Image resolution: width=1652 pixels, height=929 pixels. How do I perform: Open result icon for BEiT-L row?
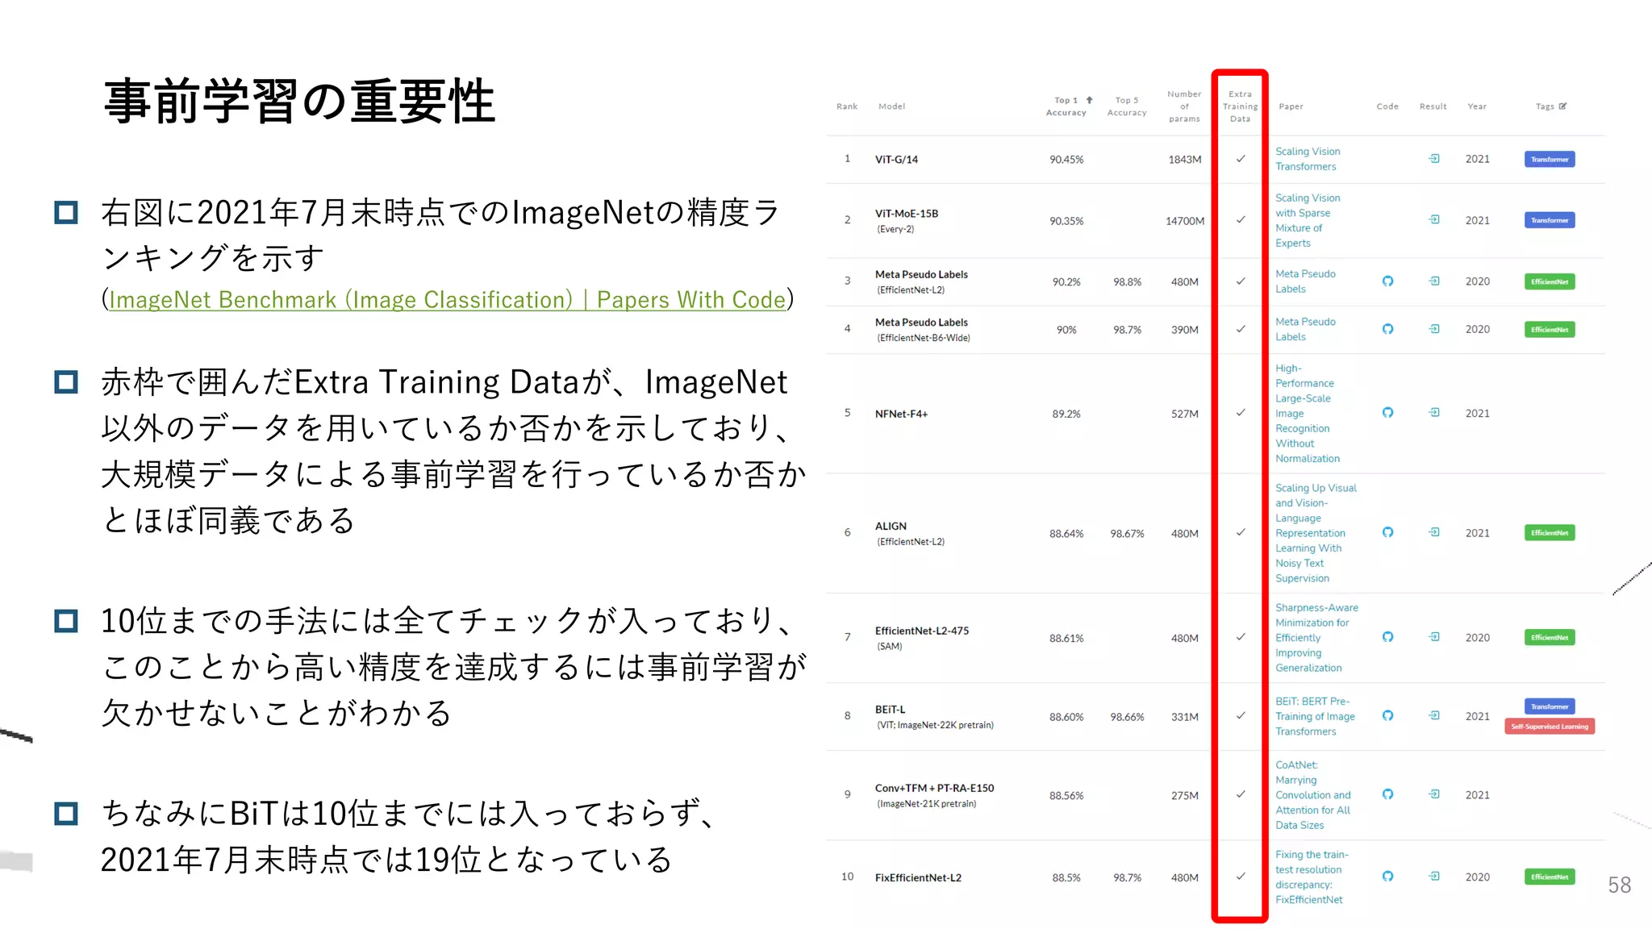(x=1434, y=715)
